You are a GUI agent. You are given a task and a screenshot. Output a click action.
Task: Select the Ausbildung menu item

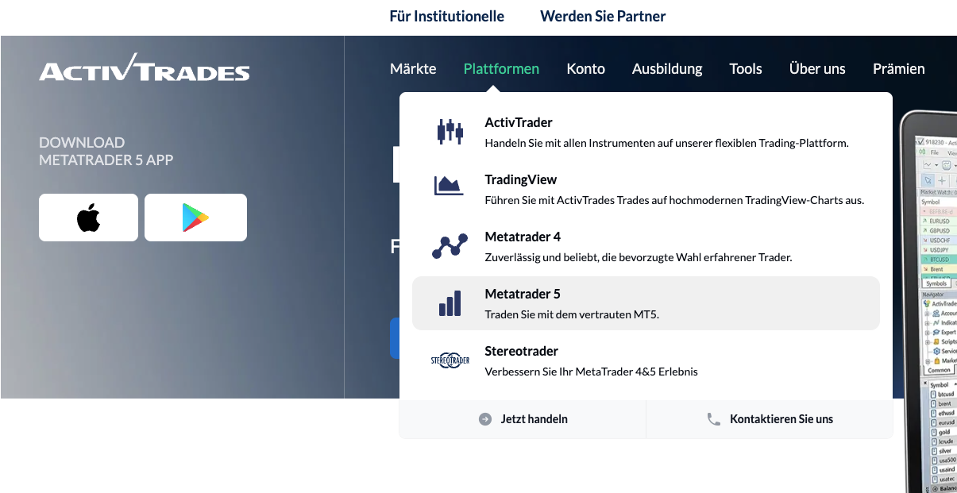click(667, 69)
